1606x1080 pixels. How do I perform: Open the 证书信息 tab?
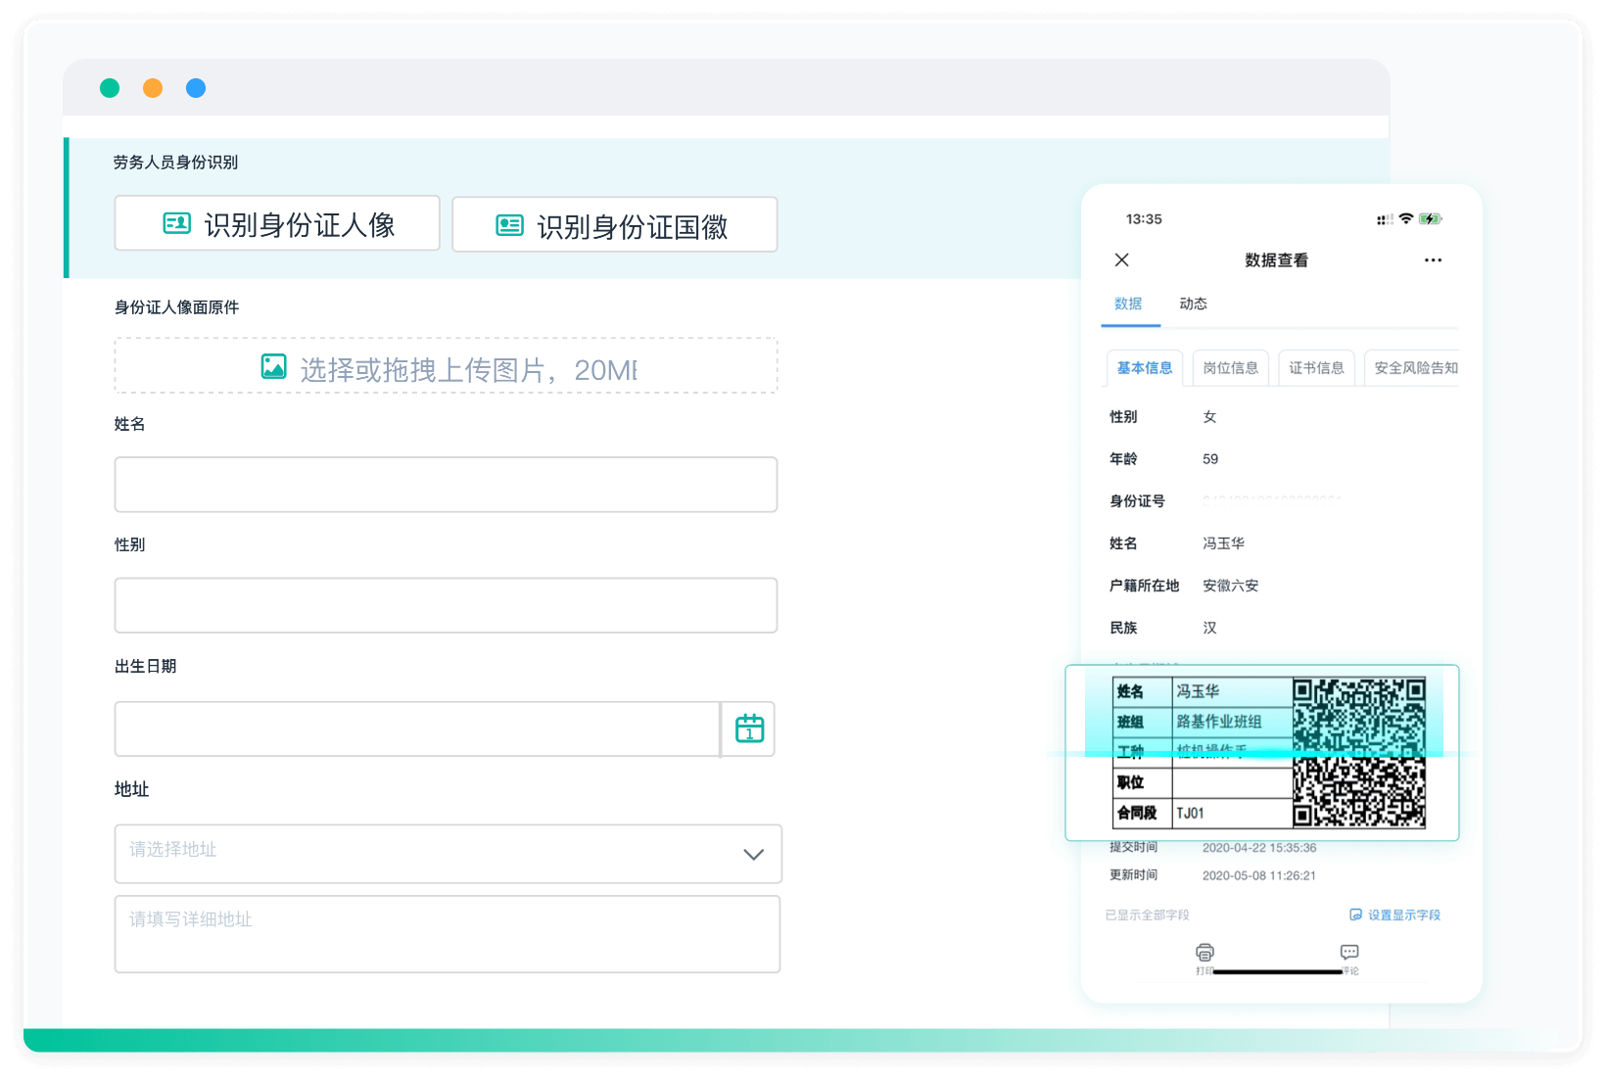click(x=1315, y=367)
